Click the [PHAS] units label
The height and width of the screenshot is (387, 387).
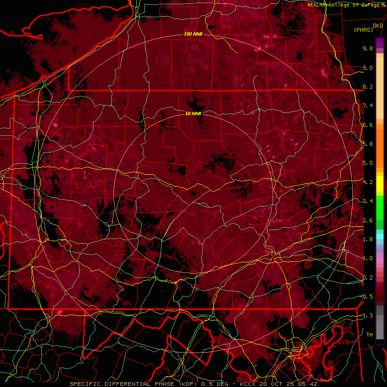pos(363,30)
